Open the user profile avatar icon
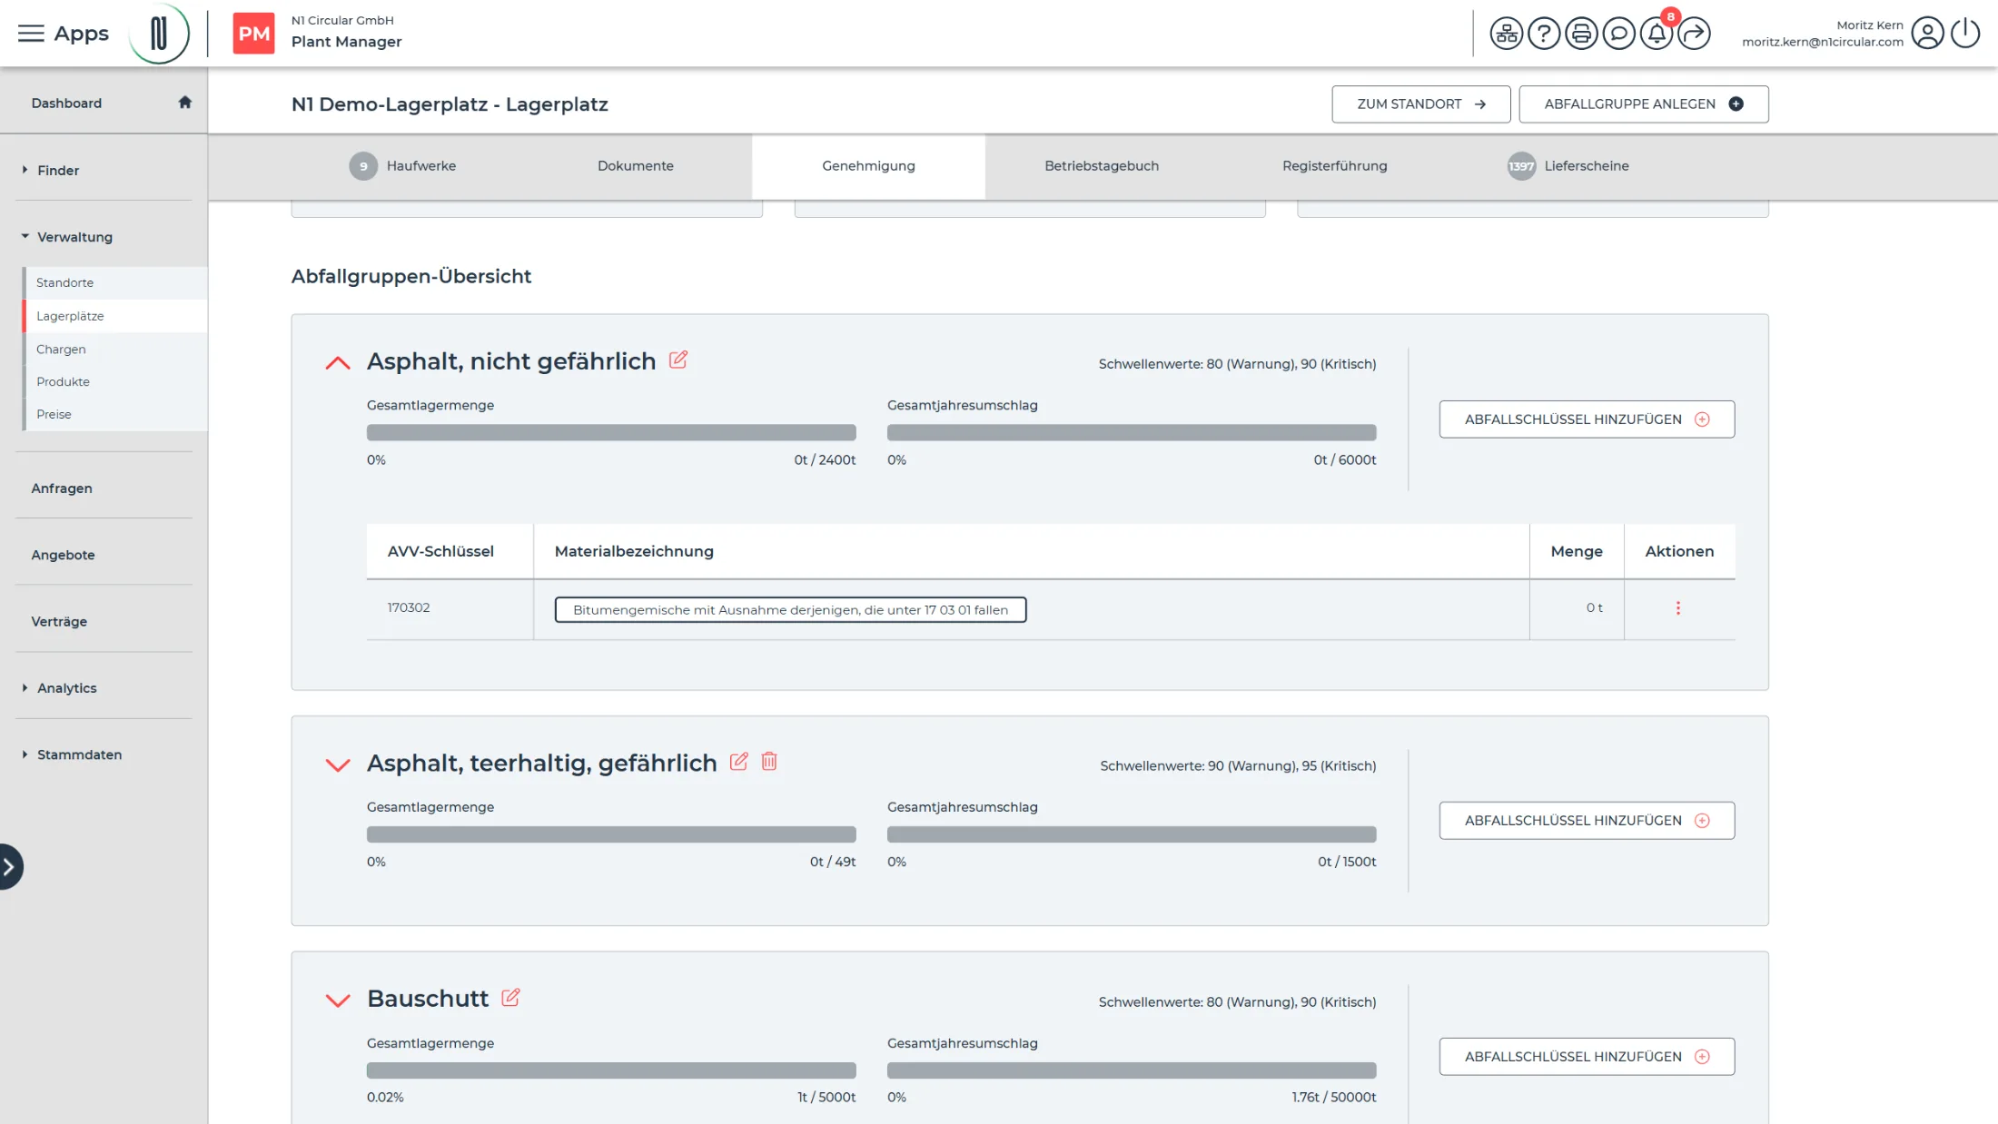 pos(1927,34)
